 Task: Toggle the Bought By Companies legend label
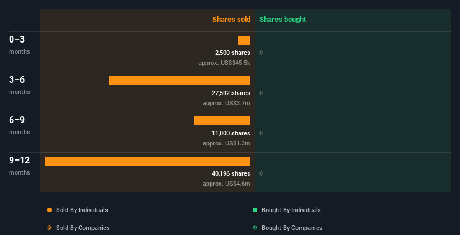click(292, 228)
